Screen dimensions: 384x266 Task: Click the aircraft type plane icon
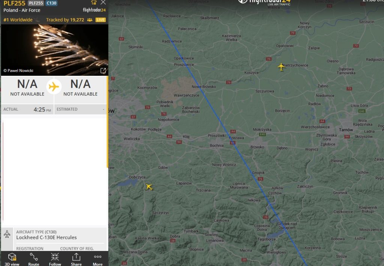tap(7, 234)
